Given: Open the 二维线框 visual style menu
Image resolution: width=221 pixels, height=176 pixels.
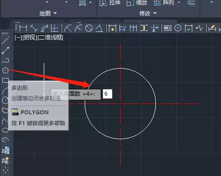Looking at the screenshot, I should coord(50,37).
